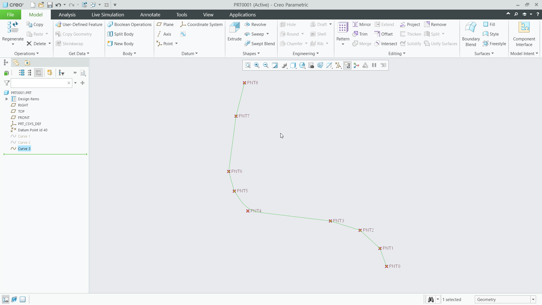The height and width of the screenshot is (305, 542).
Task: Click the Intersect tool
Action: pyautogui.click(x=386, y=44)
